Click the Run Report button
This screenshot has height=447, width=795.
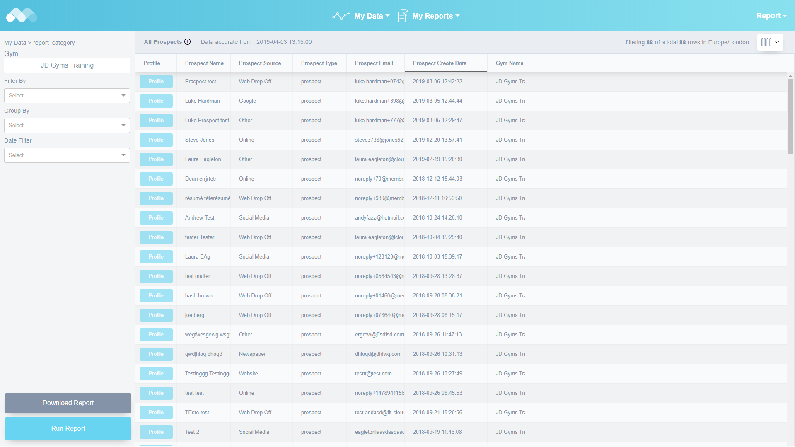tap(68, 429)
